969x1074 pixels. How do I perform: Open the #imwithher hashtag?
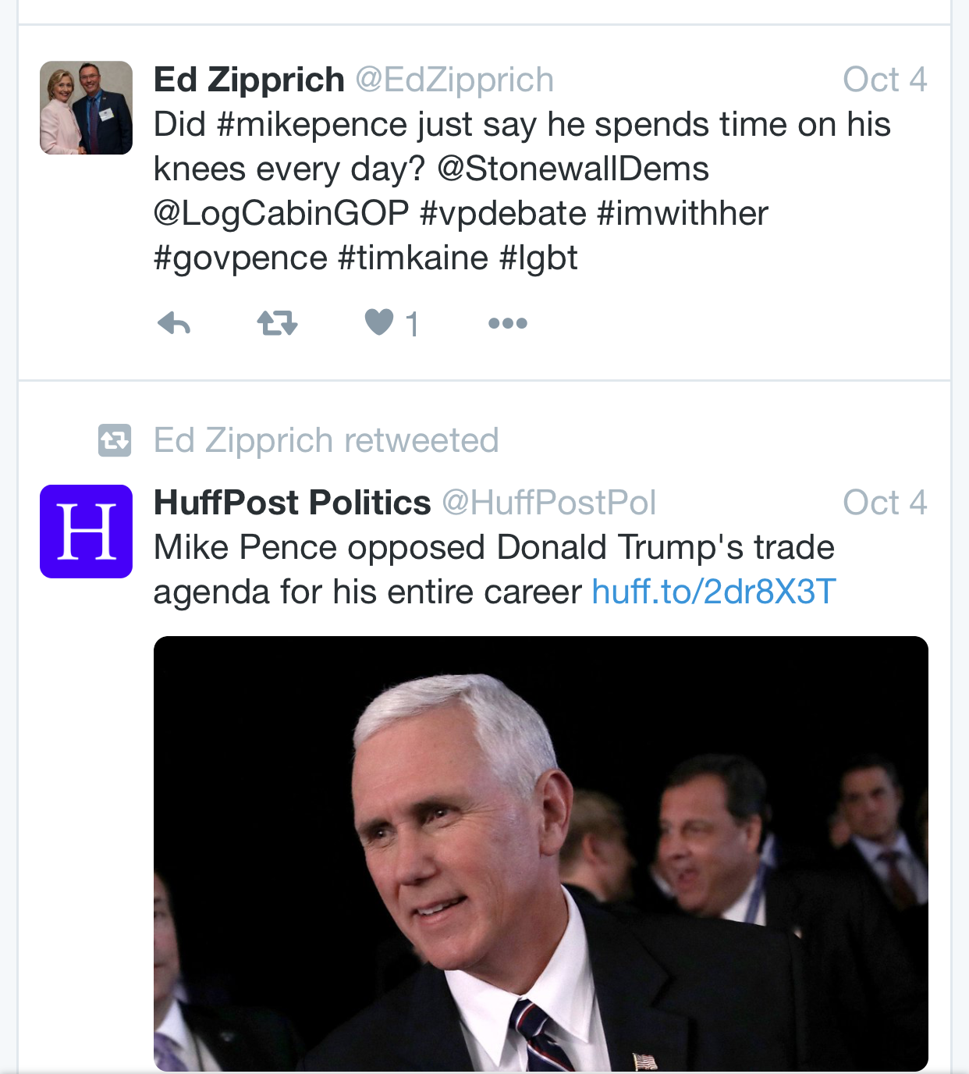[x=683, y=214]
